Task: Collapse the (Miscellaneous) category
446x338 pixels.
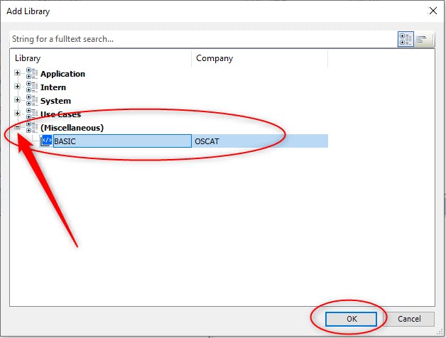Action: pos(17,127)
